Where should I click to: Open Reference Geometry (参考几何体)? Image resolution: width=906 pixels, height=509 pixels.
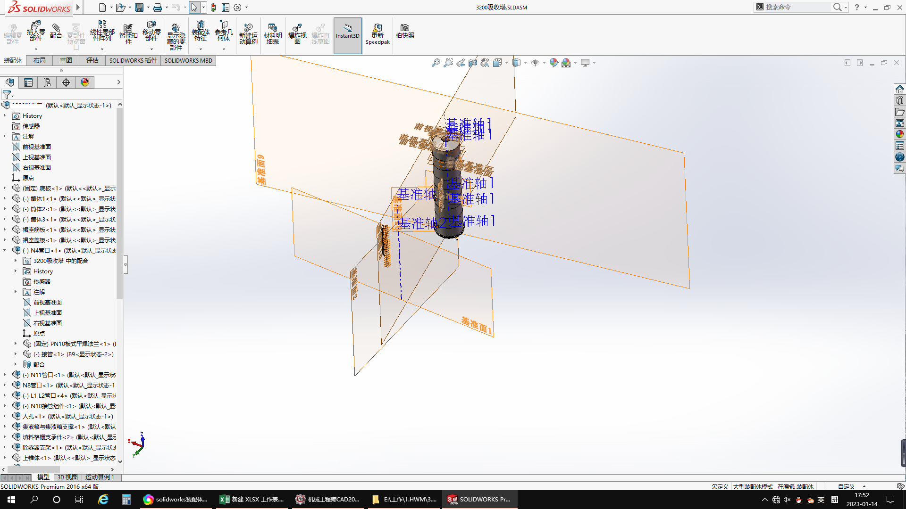pos(224,31)
